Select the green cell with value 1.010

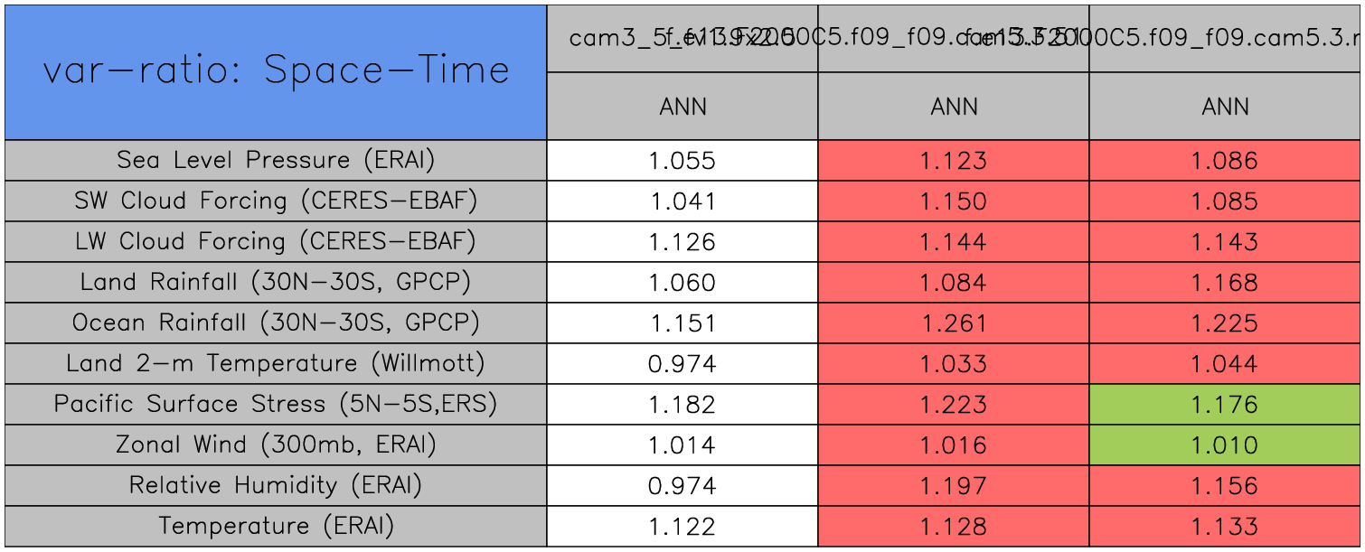(x=1225, y=445)
